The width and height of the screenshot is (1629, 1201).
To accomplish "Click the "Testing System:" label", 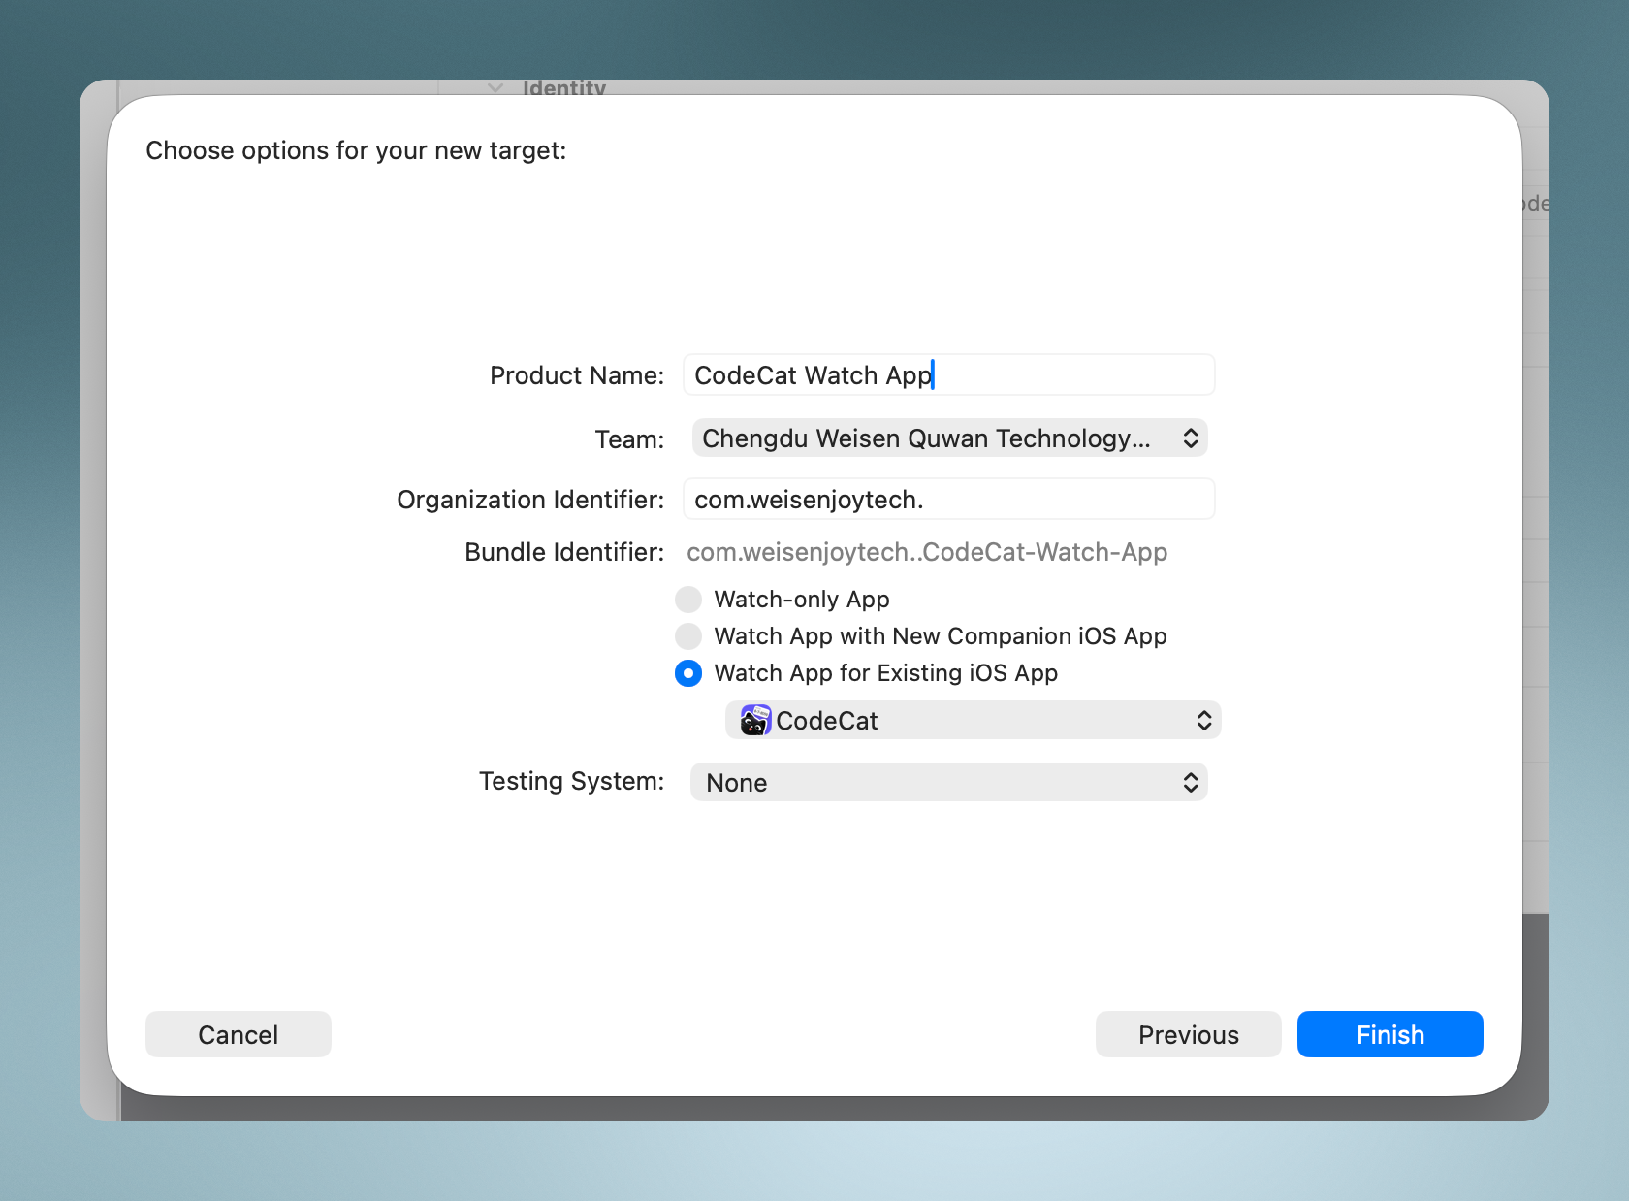I will (571, 781).
